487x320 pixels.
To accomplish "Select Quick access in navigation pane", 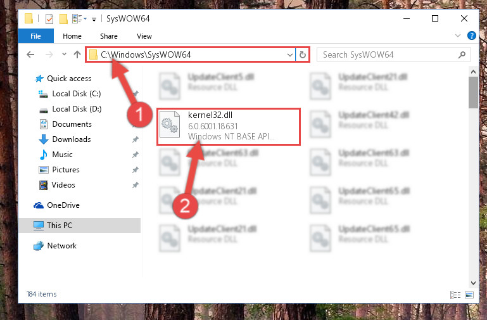I will click(69, 79).
